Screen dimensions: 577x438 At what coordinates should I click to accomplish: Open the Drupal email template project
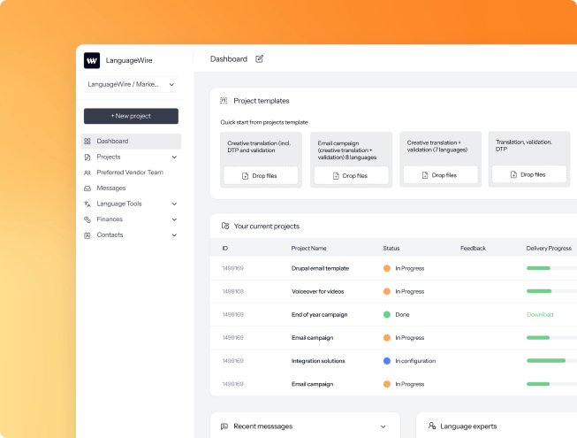(x=320, y=268)
